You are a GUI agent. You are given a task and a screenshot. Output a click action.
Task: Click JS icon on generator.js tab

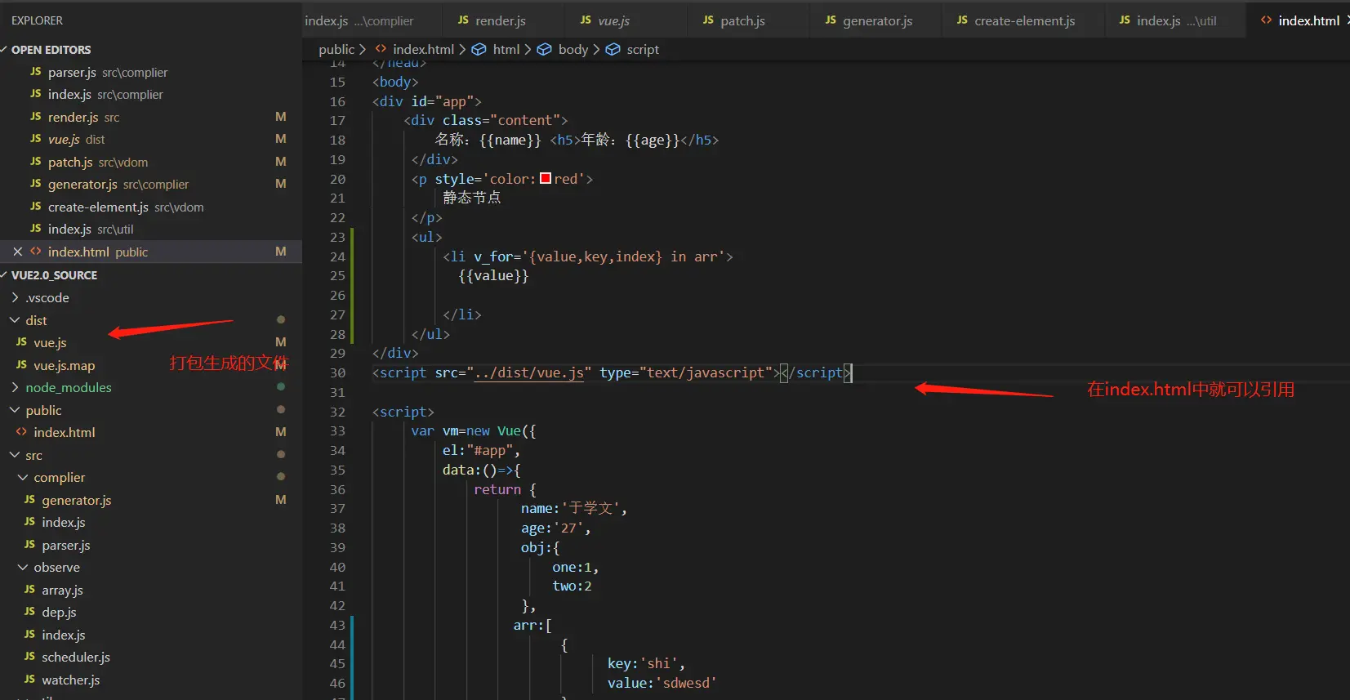click(831, 20)
